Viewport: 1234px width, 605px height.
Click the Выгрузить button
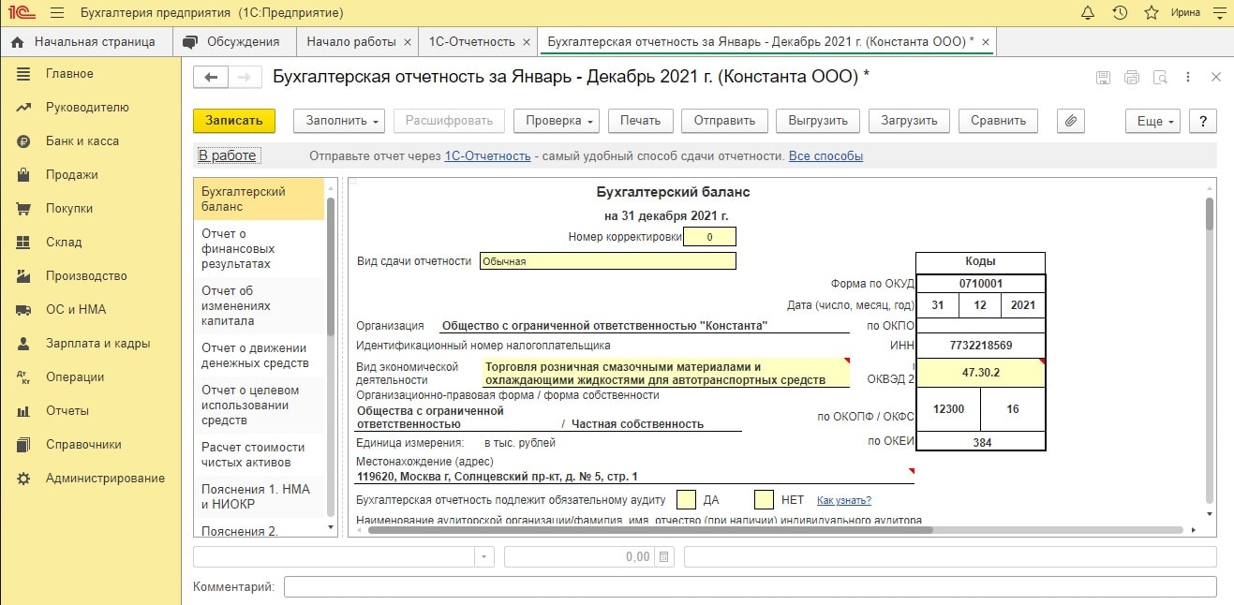coord(818,121)
